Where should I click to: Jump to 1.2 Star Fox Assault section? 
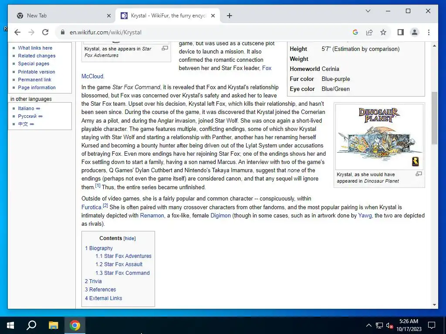[119, 264]
